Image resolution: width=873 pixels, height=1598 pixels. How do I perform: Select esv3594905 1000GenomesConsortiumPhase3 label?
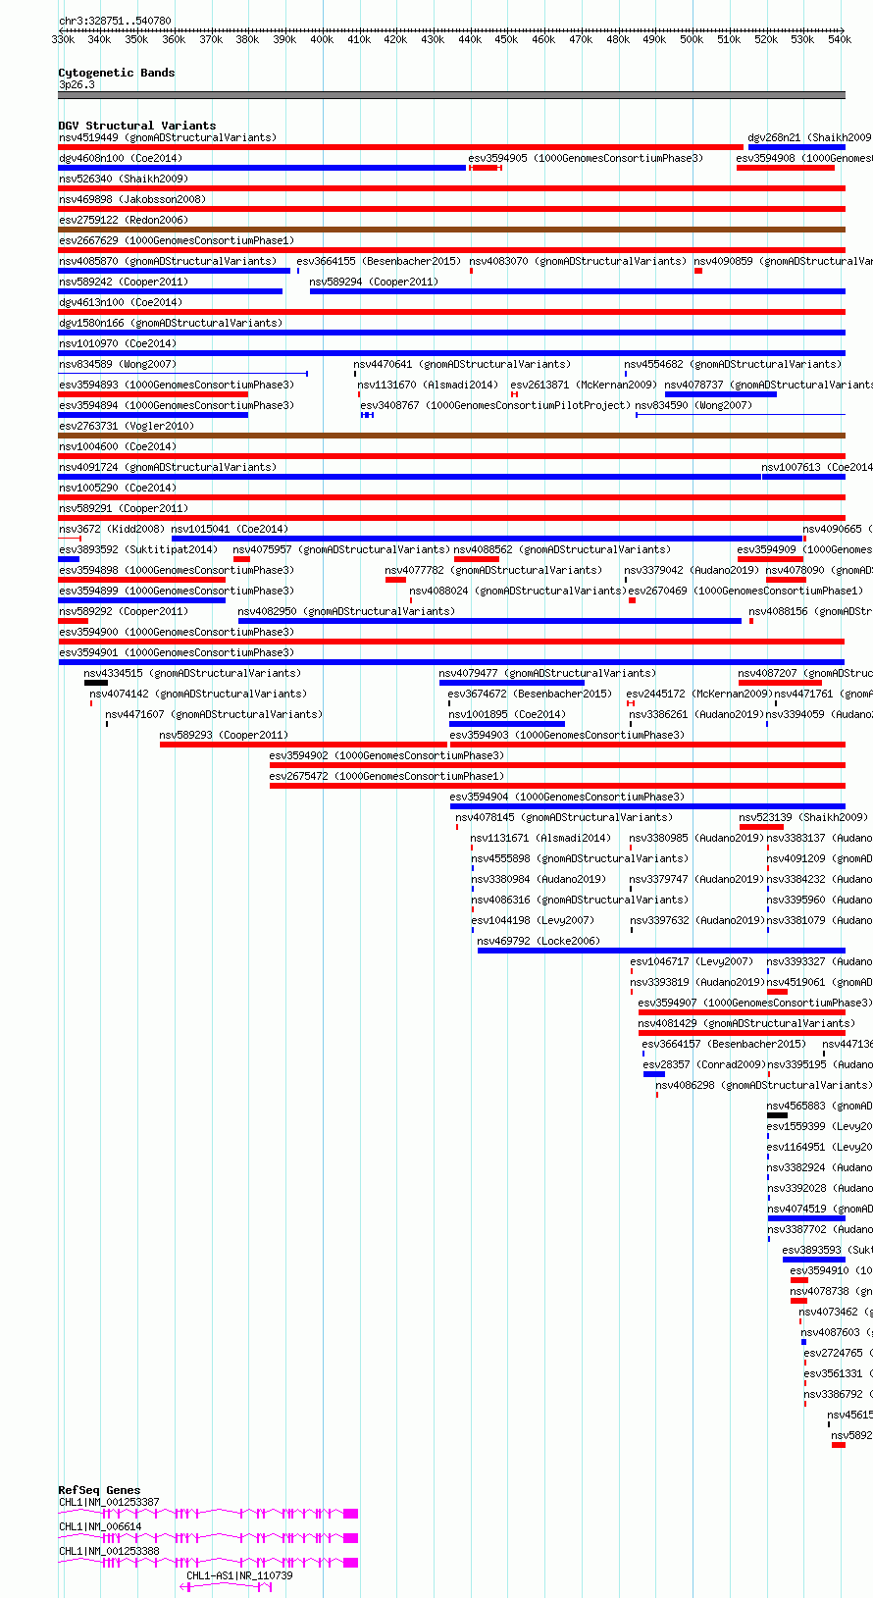click(x=586, y=159)
